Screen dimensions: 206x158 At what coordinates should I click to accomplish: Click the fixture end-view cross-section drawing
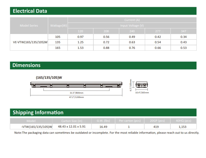tap(142, 85)
